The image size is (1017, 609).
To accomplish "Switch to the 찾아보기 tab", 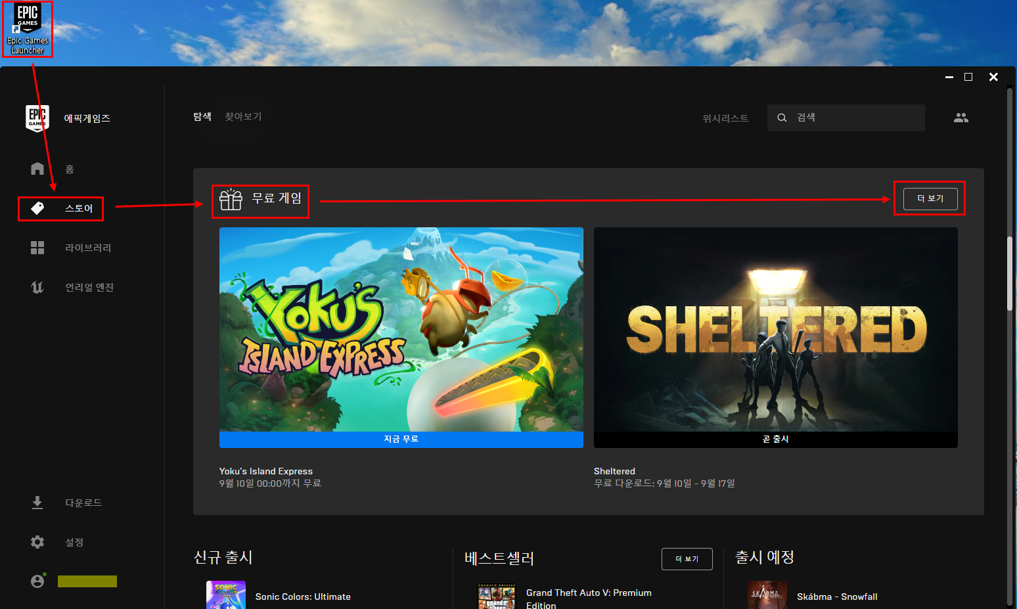I will 243,116.
